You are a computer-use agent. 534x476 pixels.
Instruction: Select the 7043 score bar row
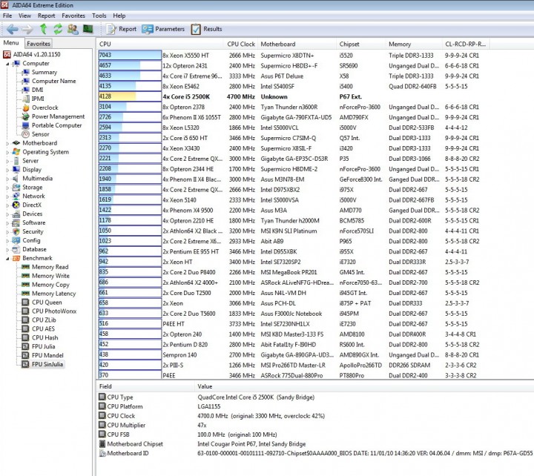click(x=130, y=55)
